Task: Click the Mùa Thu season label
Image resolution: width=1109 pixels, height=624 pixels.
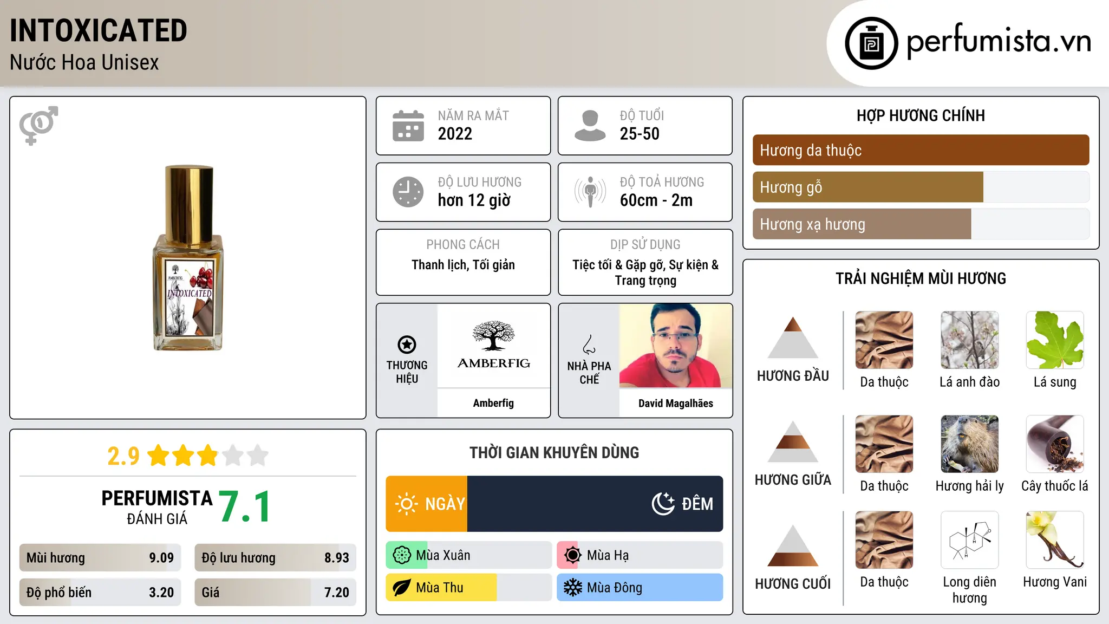Action: [x=440, y=588]
